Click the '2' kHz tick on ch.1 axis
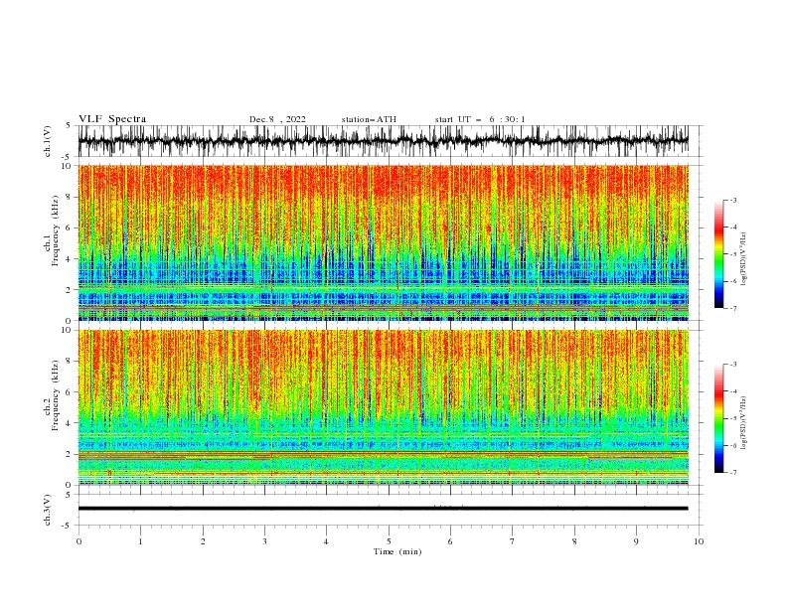787x608 pixels. click(69, 290)
